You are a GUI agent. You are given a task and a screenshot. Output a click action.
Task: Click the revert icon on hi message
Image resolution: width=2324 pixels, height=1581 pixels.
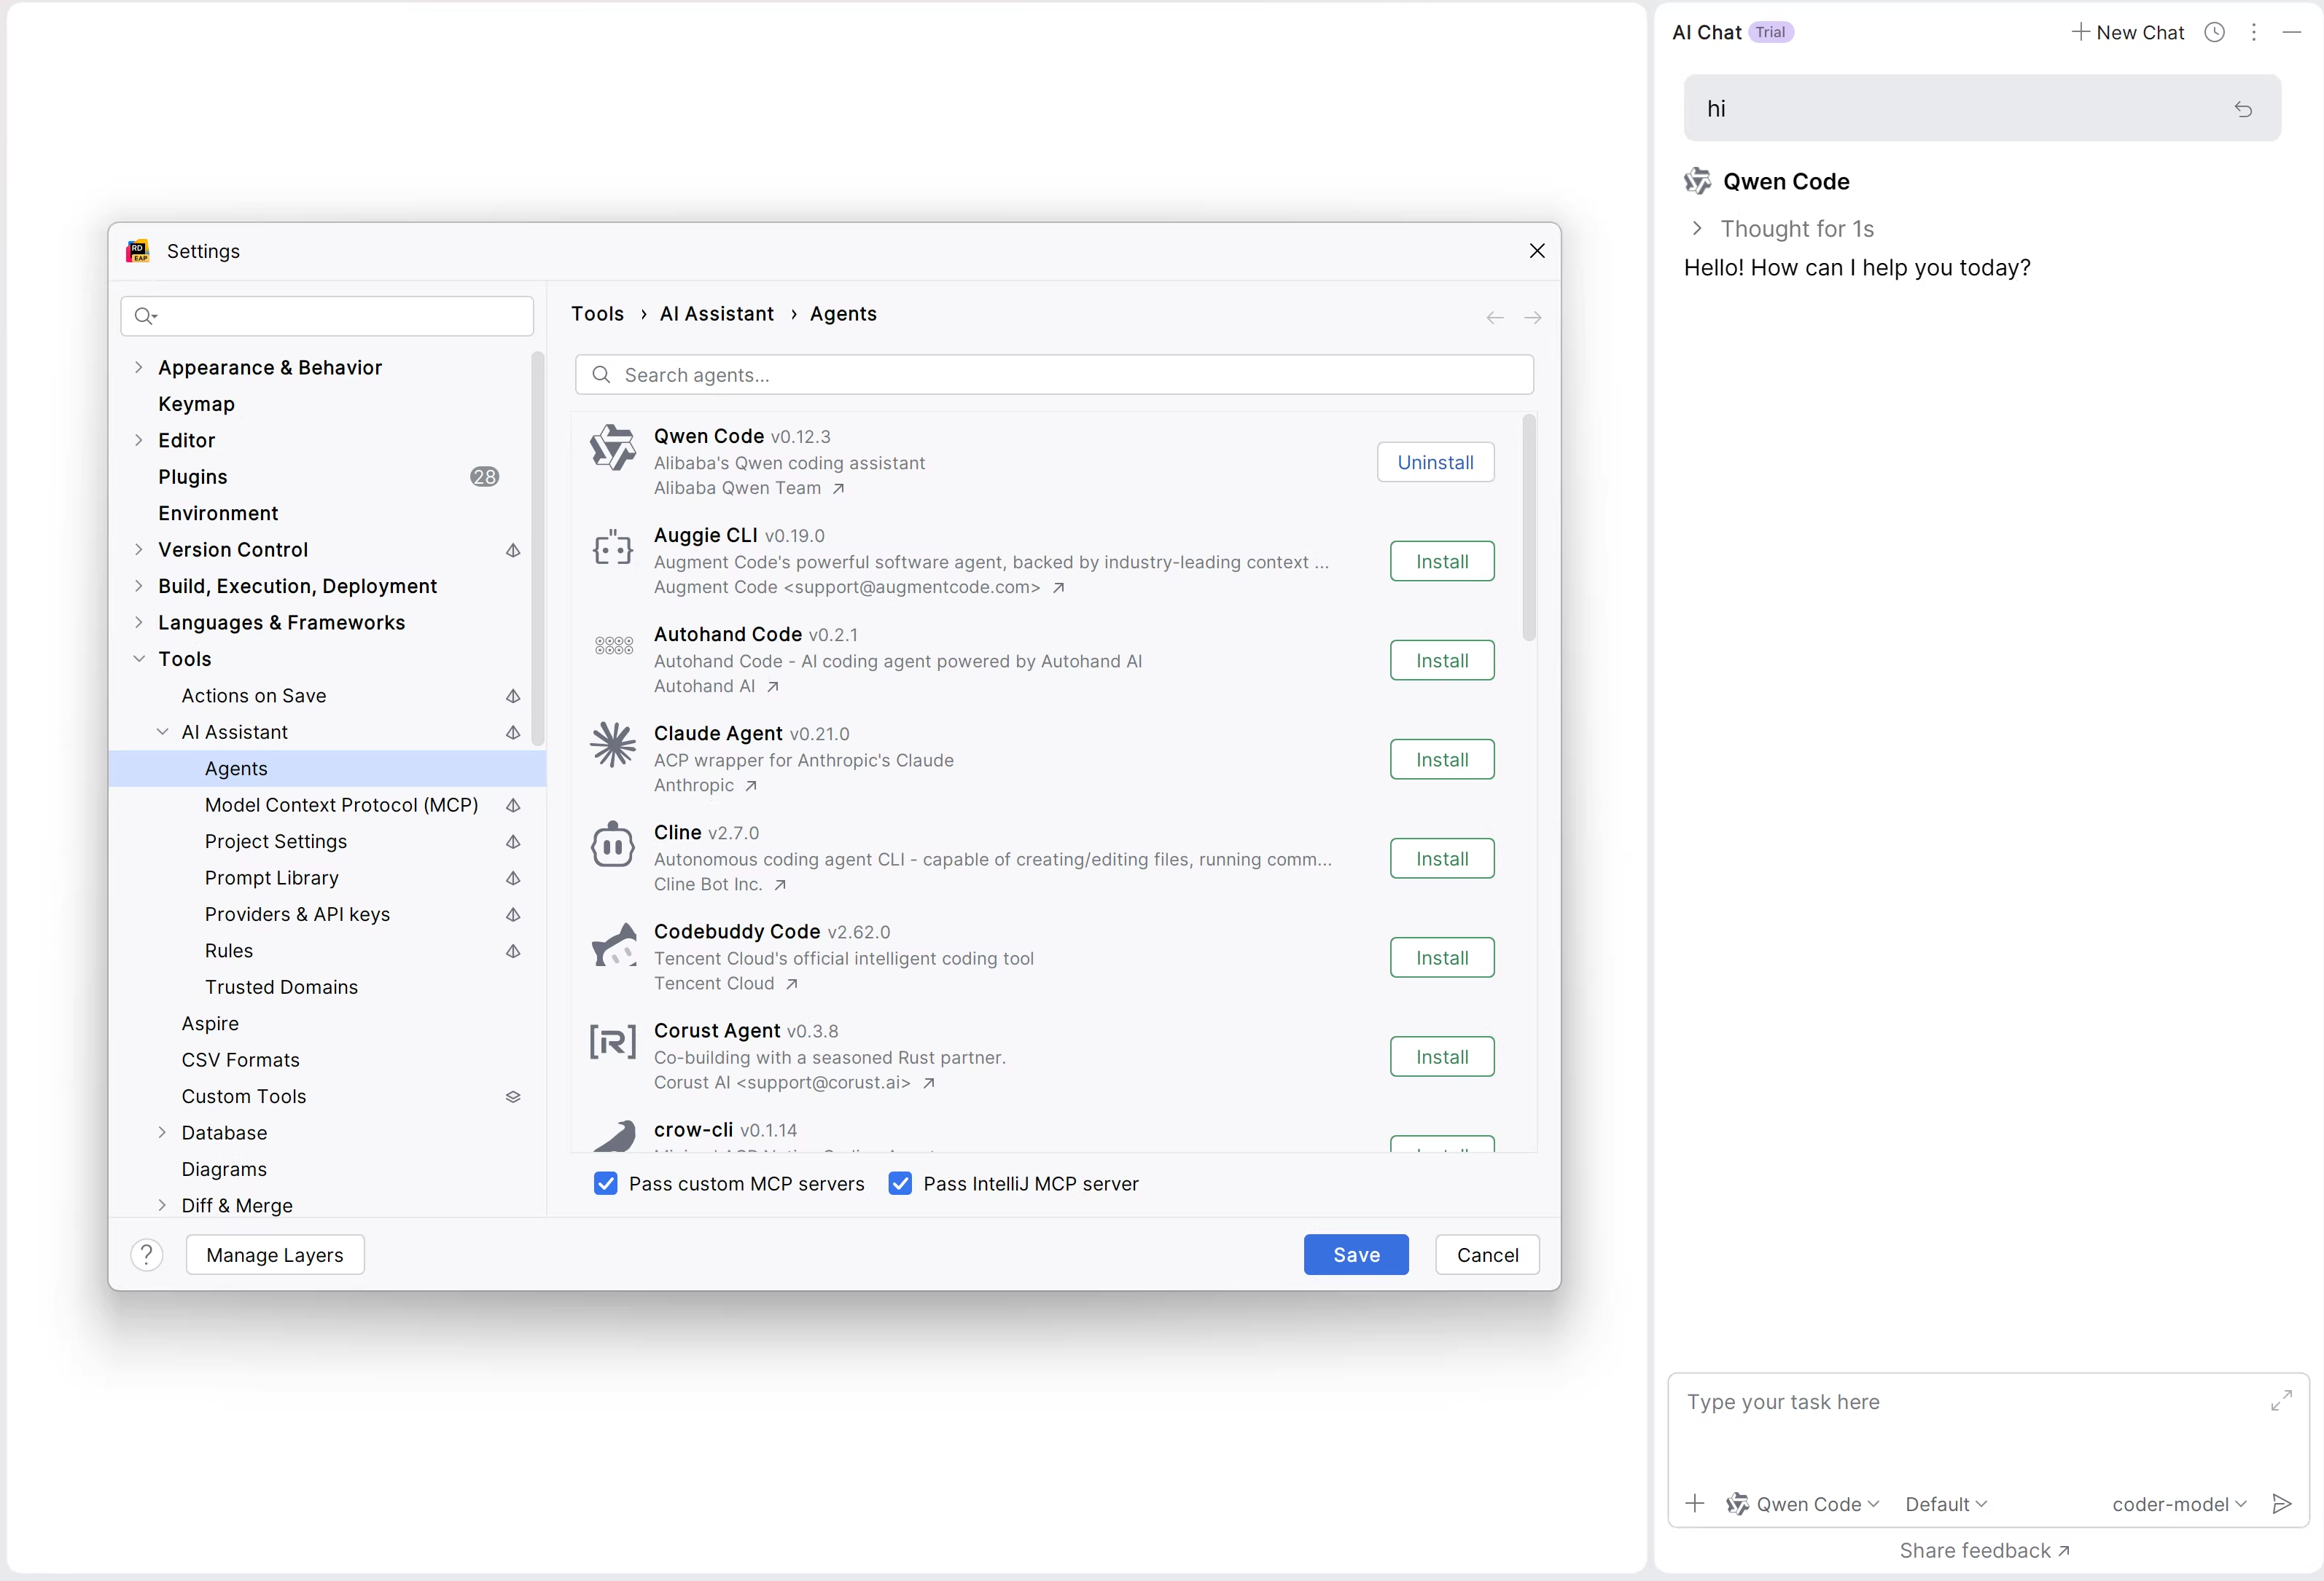pyautogui.click(x=2243, y=109)
